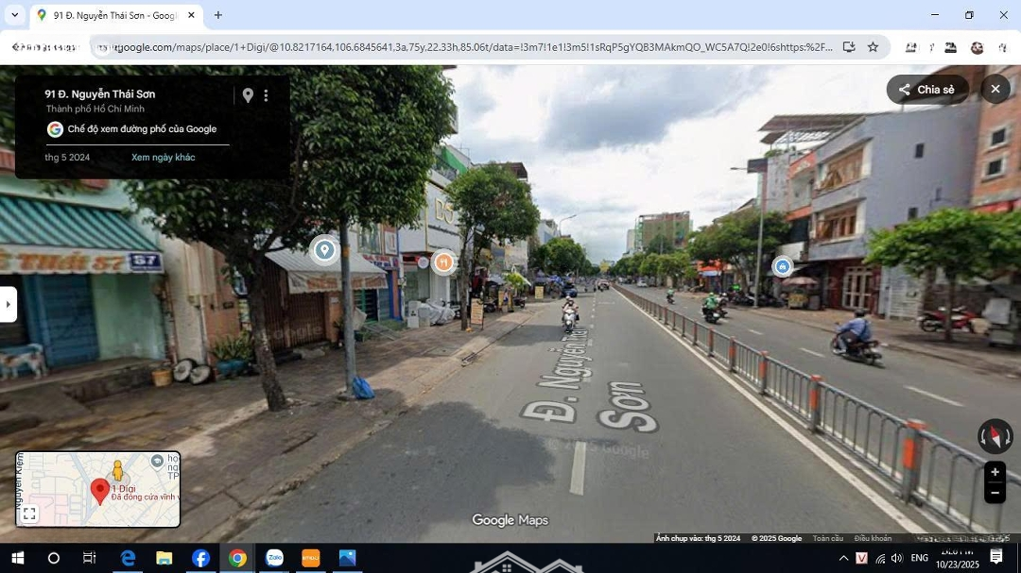This screenshot has width=1021, height=573.
Task: Select the 91 Đ. Nguyễn Thái Sơn tab
Action: 113,15
